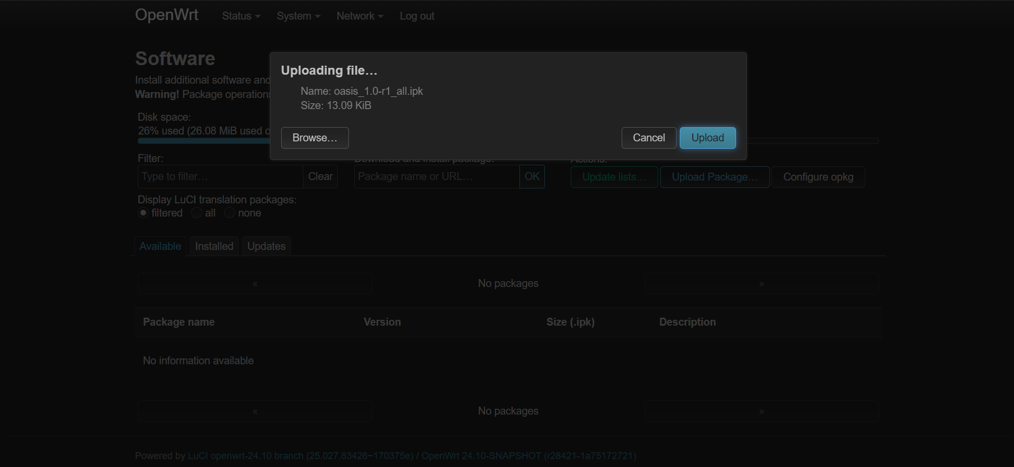Click 'No information available' table row
The width and height of the screenshot is (1014, 467).
[x=508, y=361]
